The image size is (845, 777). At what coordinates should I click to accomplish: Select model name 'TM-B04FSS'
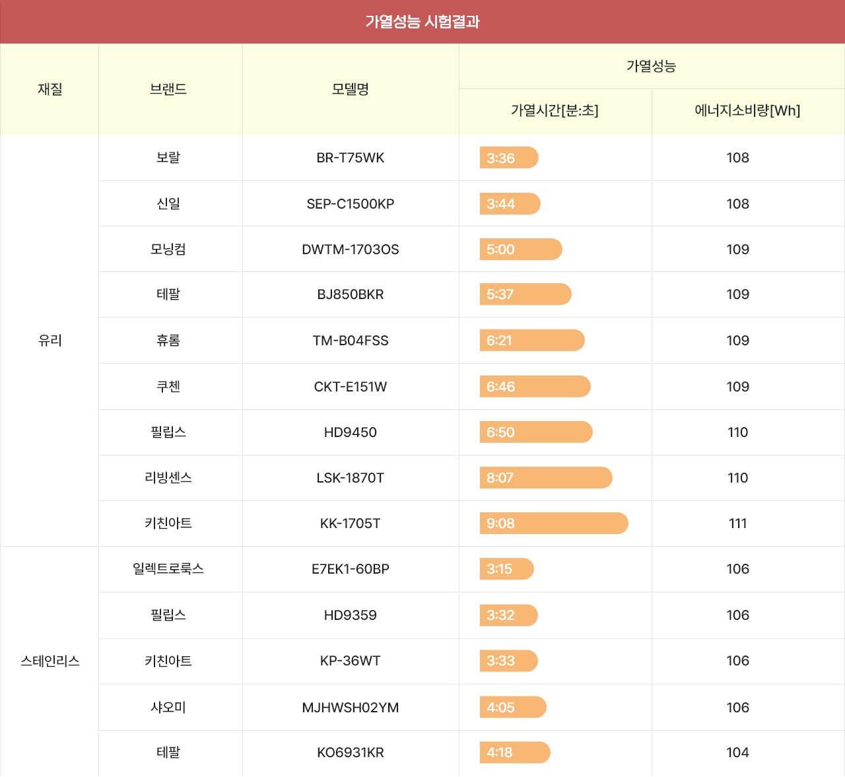coord(351,341)
